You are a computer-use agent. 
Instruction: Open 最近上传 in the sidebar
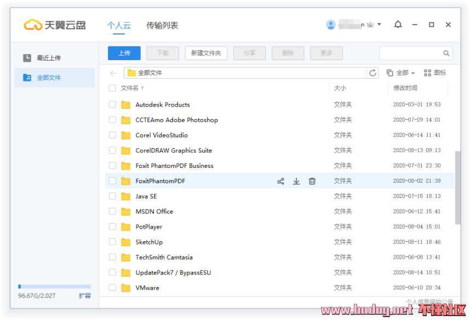click(55, 58)
